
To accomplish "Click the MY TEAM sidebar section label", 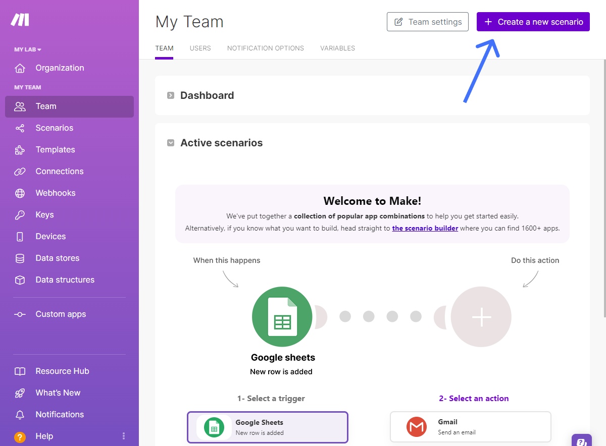I will coord(28,87).
